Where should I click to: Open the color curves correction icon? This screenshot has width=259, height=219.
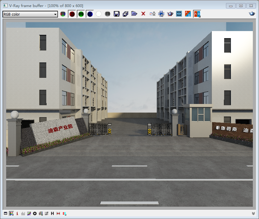(29, 213)
